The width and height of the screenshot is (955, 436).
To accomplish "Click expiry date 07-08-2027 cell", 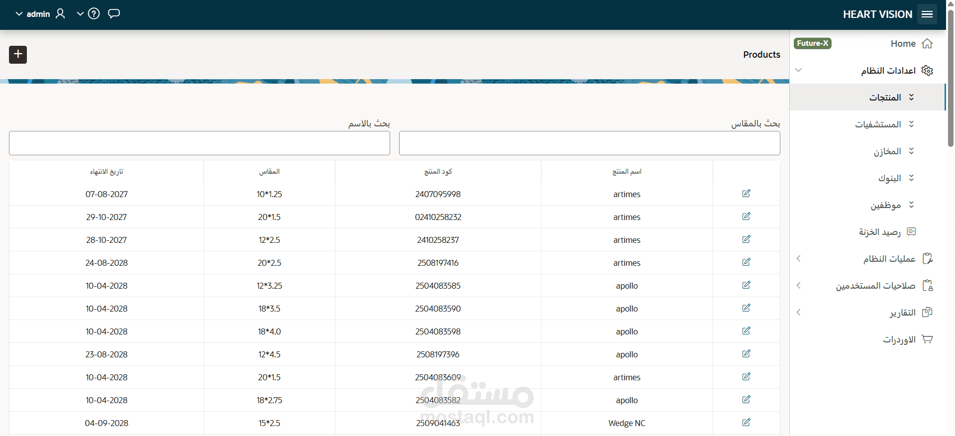I will 106,194.
